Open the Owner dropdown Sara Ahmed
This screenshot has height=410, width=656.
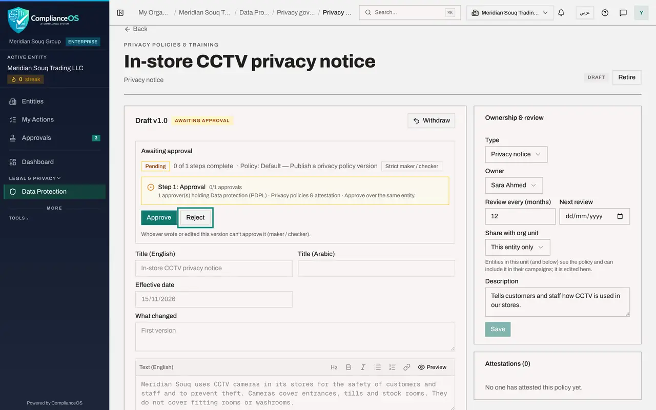[514, 186]
